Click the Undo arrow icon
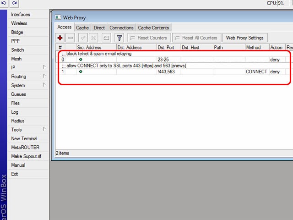This screenshot has width=293, height=220. click(4, 3)
